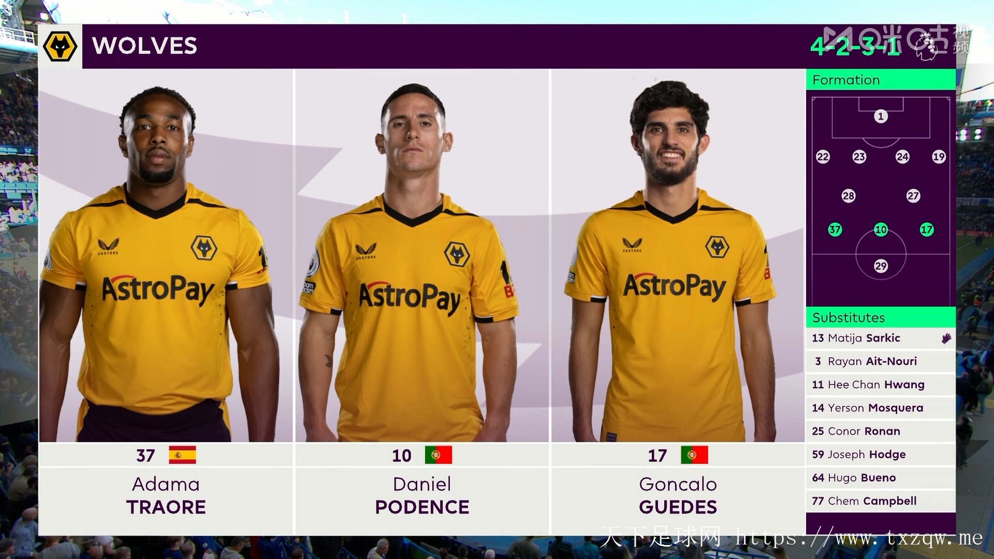994x559 pixels.
Task: Click the 4-2-3-1 formation text
Action: pyautogui.click(x=855, y=47)
